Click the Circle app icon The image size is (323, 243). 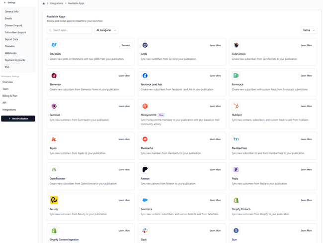coord(145,45)
